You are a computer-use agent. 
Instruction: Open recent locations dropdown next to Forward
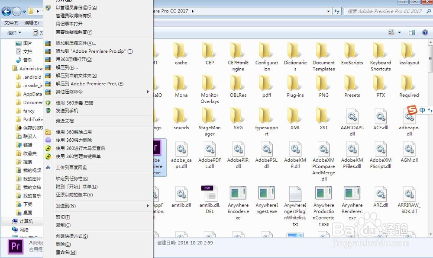click(x=24, y=12)
